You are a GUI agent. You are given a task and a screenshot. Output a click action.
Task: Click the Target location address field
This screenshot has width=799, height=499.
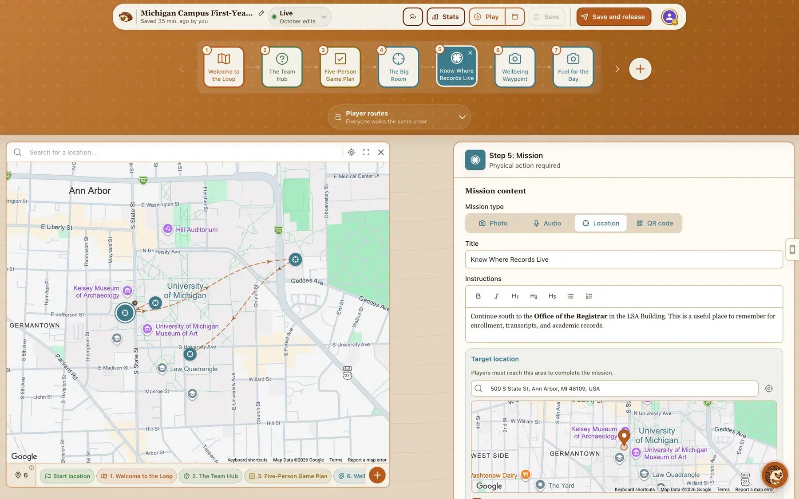[x=615, y=389]
